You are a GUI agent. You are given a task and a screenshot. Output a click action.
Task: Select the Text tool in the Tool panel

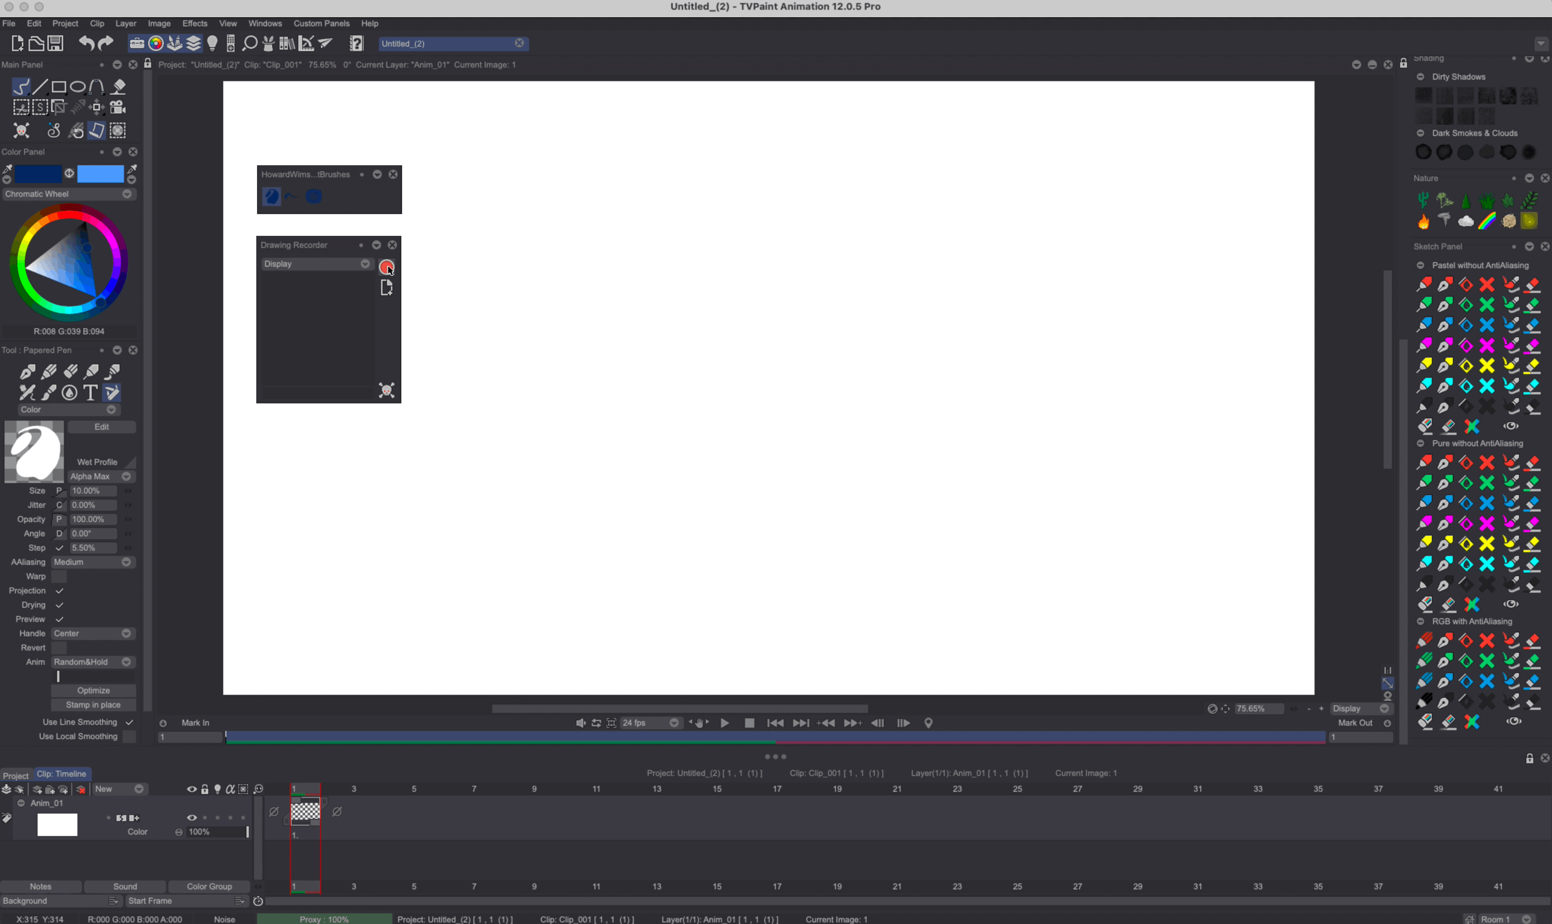90,392
